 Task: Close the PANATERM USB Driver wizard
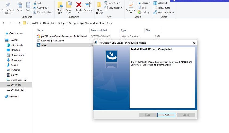[x=194, y=43]
